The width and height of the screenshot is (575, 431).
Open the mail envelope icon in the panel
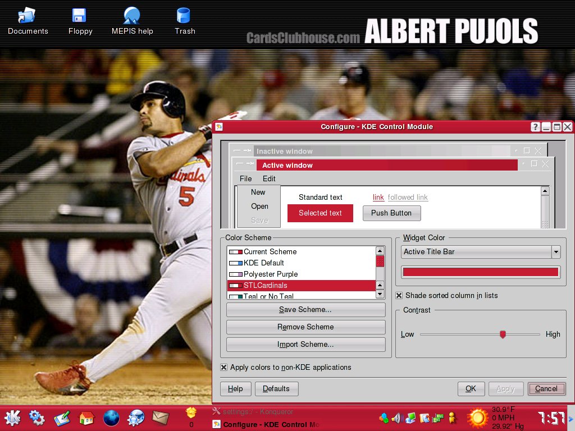click(x=160, y=418)
